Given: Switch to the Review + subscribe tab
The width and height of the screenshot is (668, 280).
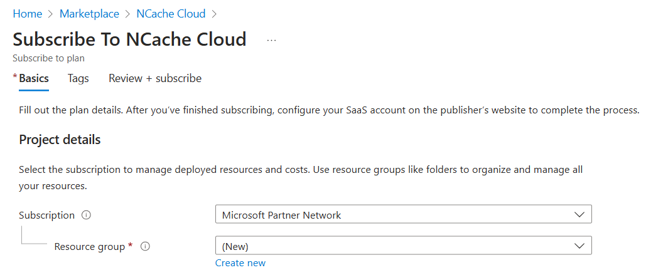Looking at the screenshot, I should 155,78.
